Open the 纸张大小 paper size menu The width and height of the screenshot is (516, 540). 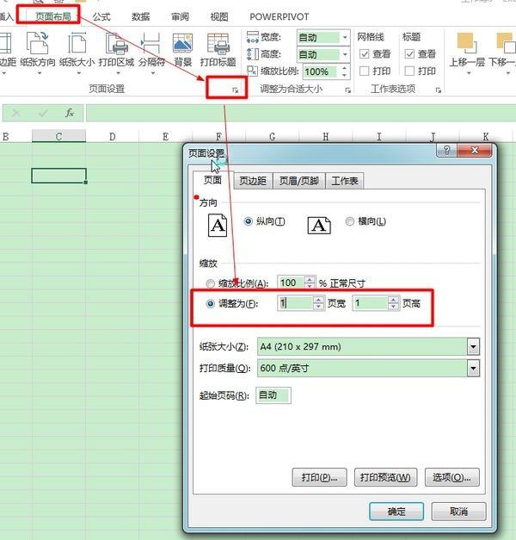click(77, 53)
